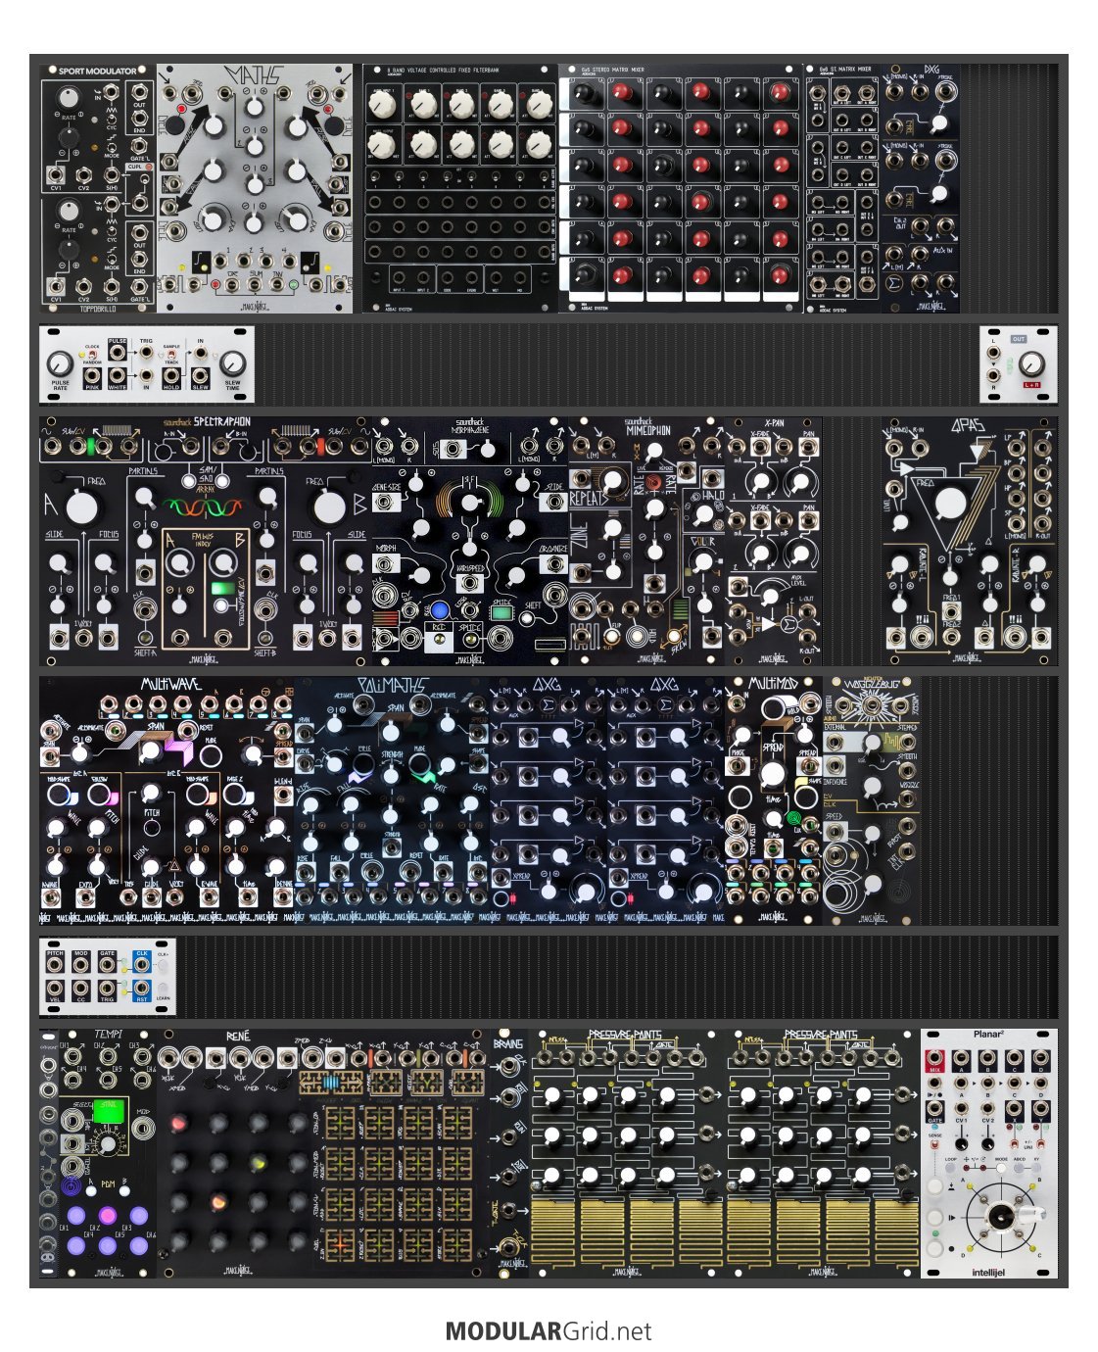Select the Morphagene module
This screenshot has width=1098, height=1352.
[470, 541]
